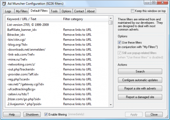
Task: Select the .2.livejasmin.*.php?psid= filter
Action: tap(57, 104)
